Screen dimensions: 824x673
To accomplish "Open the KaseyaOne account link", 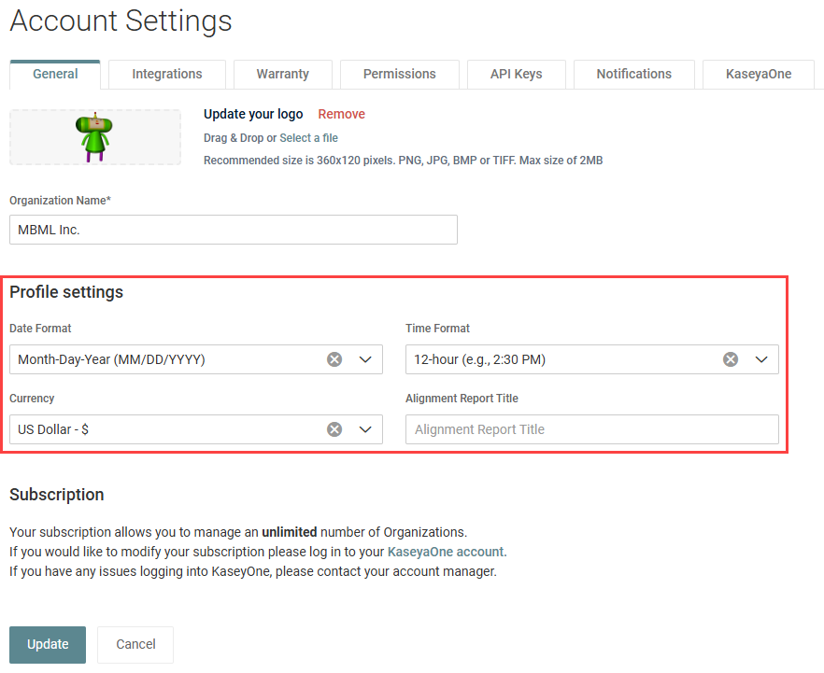I will [446, 552].
